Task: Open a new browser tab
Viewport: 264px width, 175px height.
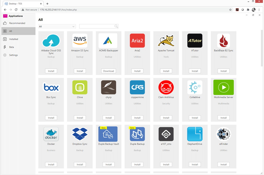Action: click(x=47, y=4)
